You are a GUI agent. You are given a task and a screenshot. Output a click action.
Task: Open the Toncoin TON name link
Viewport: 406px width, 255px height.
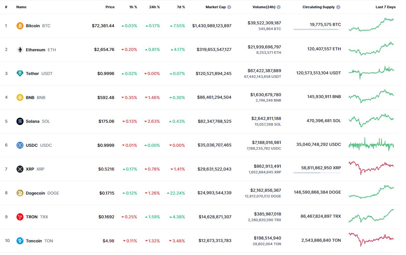coord(34,241)
